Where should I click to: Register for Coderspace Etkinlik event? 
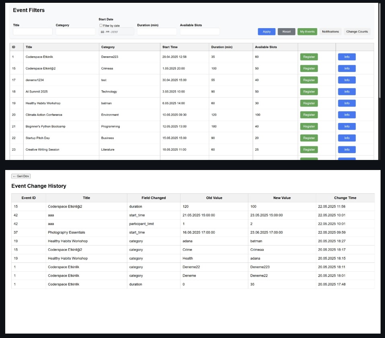pos(309,57)
